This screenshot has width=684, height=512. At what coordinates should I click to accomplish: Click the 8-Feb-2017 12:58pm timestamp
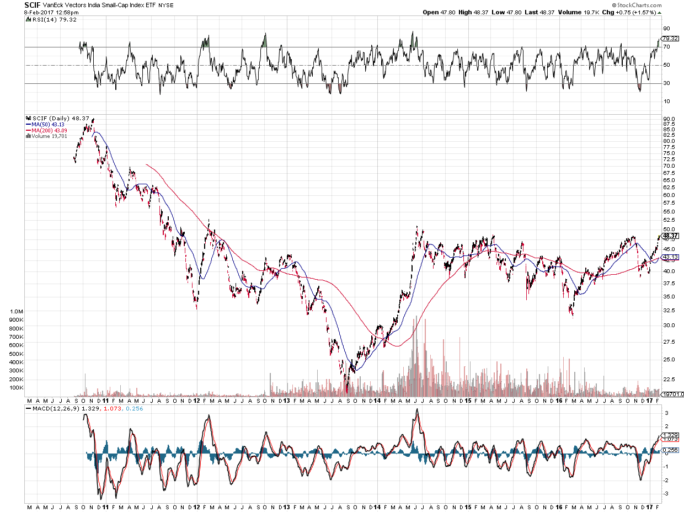(51, 12)
